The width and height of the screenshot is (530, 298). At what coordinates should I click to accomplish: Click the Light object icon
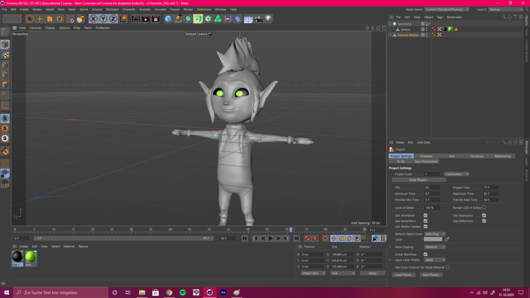coord(269,19)
